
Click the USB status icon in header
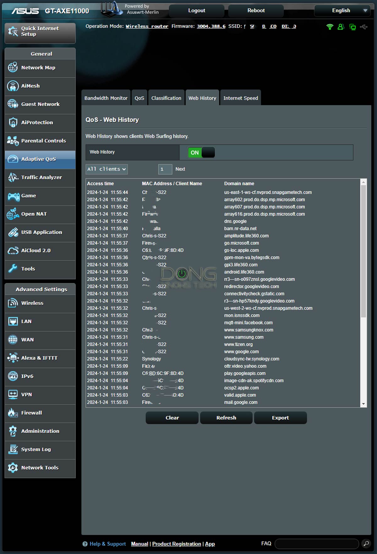tap(364, 27)
